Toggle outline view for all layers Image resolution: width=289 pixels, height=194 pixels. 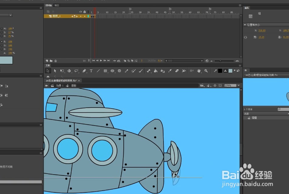pos(88,12)
